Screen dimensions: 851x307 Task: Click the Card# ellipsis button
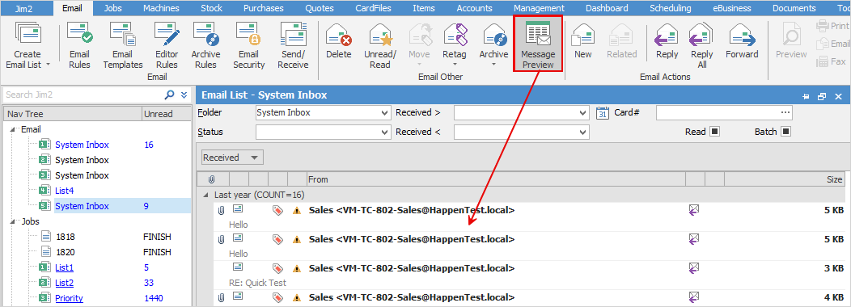pyautogui.click(x=785, y=112)
